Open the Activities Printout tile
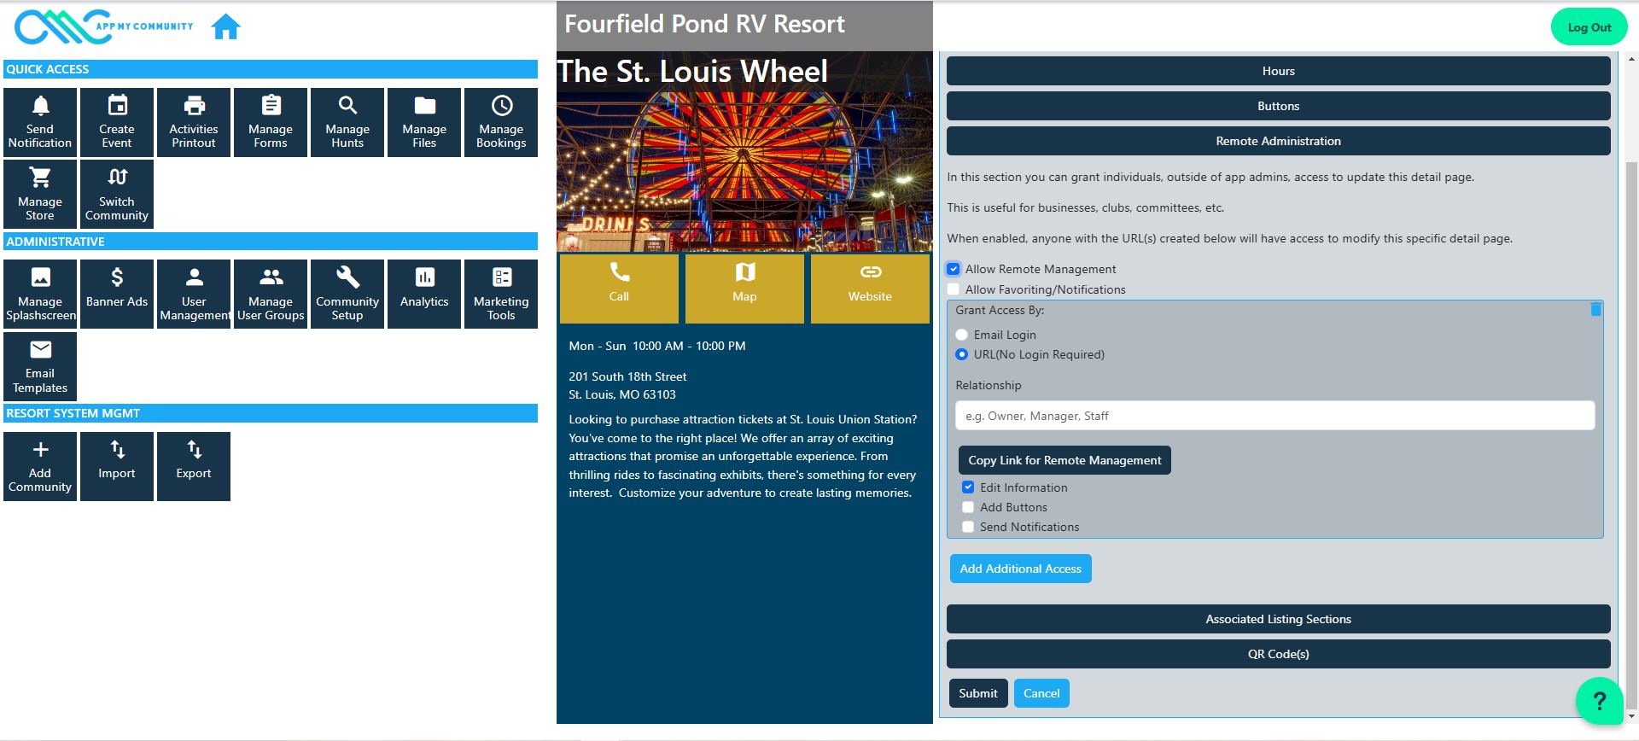1639x741 pixels. click(194, 122)
